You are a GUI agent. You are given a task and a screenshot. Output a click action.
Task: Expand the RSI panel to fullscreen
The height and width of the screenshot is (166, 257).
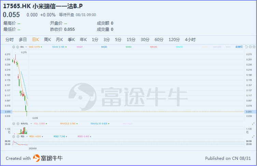[x=253, y=137]
